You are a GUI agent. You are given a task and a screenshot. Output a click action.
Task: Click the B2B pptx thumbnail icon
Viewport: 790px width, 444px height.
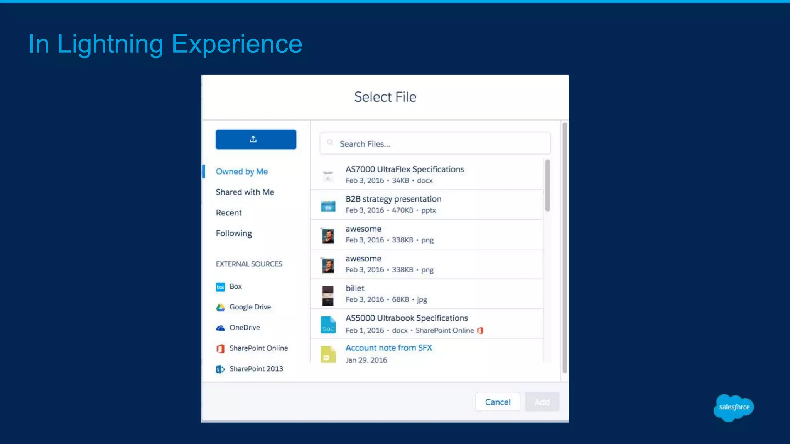[328, 206]
